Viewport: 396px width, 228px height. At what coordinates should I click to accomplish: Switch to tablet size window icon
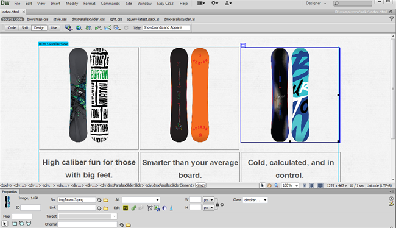[312, 185]
